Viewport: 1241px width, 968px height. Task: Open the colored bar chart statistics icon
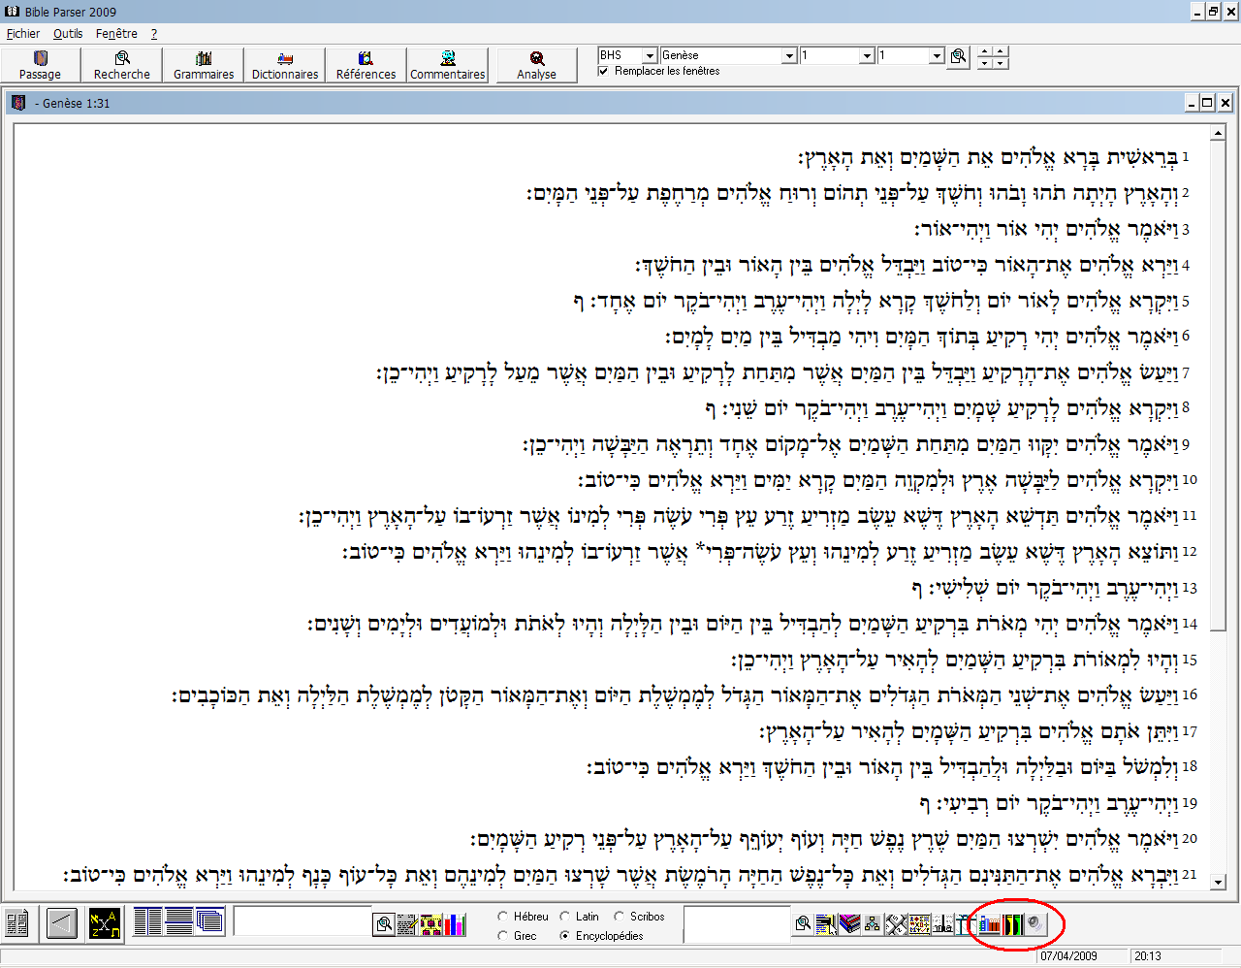pyautogui.click(x=455, y=924)
